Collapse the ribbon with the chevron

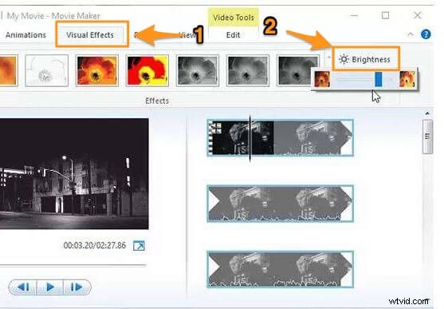point(411,34)
